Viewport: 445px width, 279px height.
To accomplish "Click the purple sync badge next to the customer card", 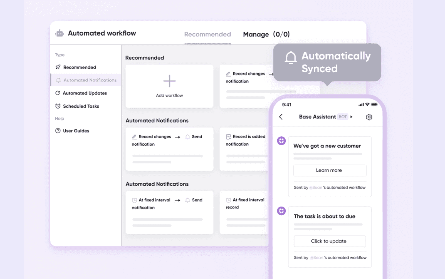I will coord(281,141).
